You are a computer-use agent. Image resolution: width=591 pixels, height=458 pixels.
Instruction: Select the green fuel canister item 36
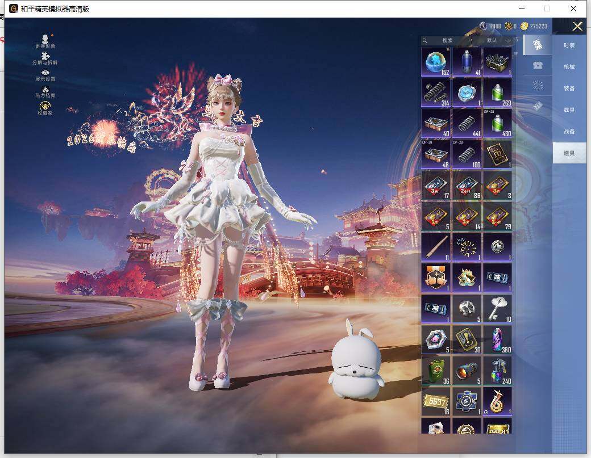click(436, 370)
